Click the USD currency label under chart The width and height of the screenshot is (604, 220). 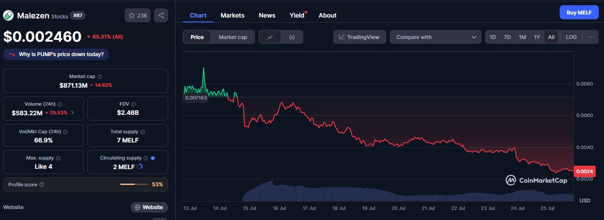(585, 200)
